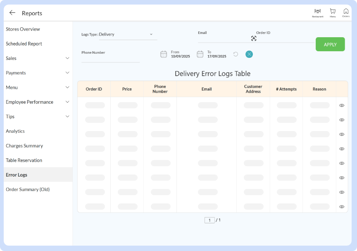
Task: Clear filters using the blue X icon
Action: point(249,54)
